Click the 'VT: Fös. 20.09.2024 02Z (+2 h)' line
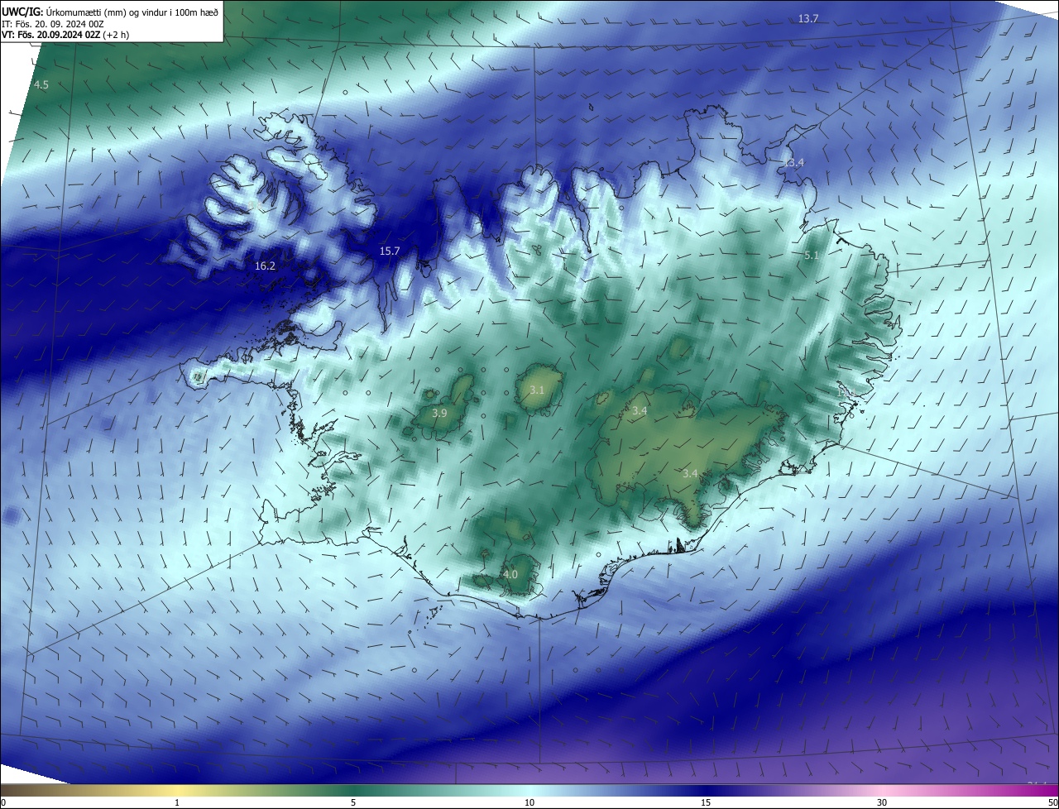 point(65,35)
